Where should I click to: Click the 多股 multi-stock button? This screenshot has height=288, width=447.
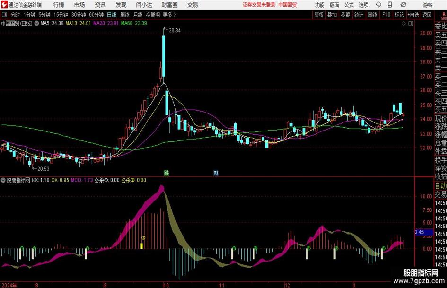pyautogui.click(x=345, y=15)
